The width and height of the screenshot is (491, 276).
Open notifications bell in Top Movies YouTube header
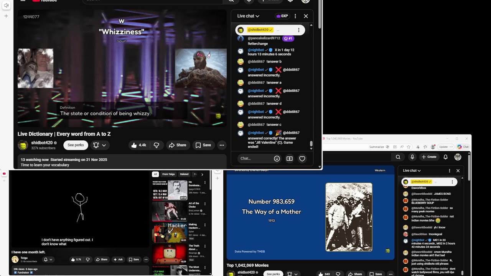[x=445, y=157]
